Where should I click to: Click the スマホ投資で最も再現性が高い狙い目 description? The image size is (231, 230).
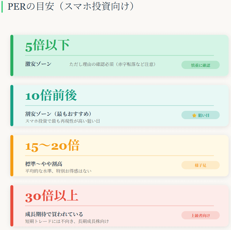coord(63,121)
